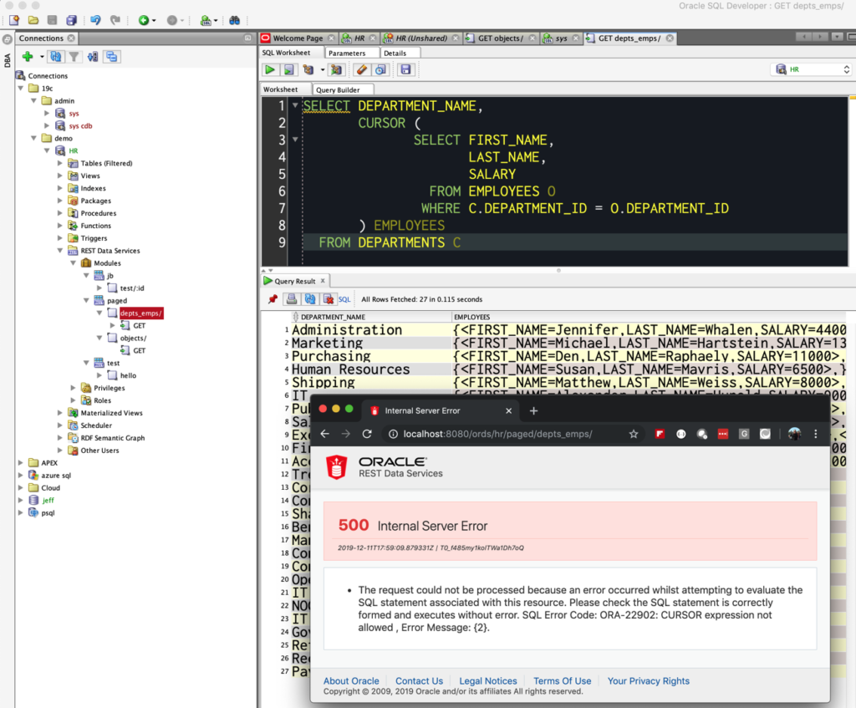Click the green Back navigation icon
The image size is (856, 708).
point(144,20)
